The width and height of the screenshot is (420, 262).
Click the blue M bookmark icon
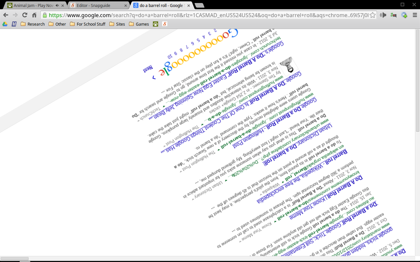[14, 24]
